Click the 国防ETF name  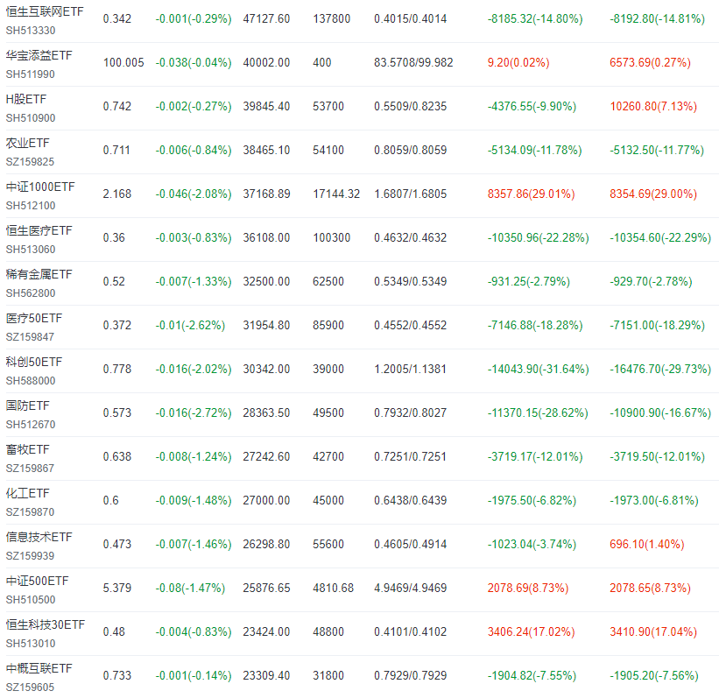click(27, 405)
